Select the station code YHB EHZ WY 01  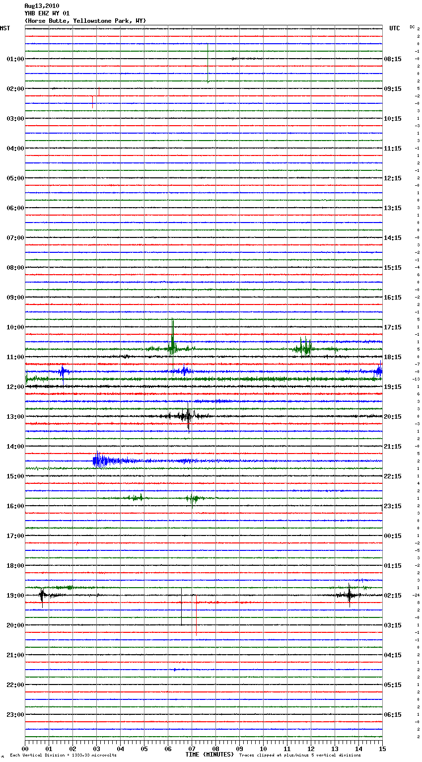coord(47,13)
